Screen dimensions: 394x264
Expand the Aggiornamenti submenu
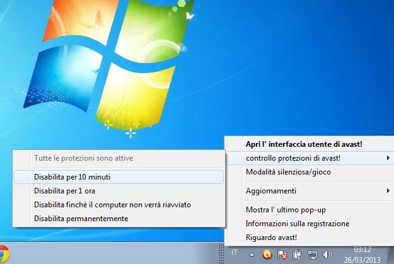tap(310, 191)
